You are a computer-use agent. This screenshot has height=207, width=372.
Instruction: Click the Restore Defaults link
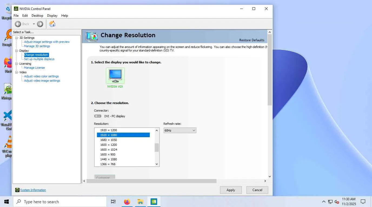pyautogui.click(x=252, y=40)
